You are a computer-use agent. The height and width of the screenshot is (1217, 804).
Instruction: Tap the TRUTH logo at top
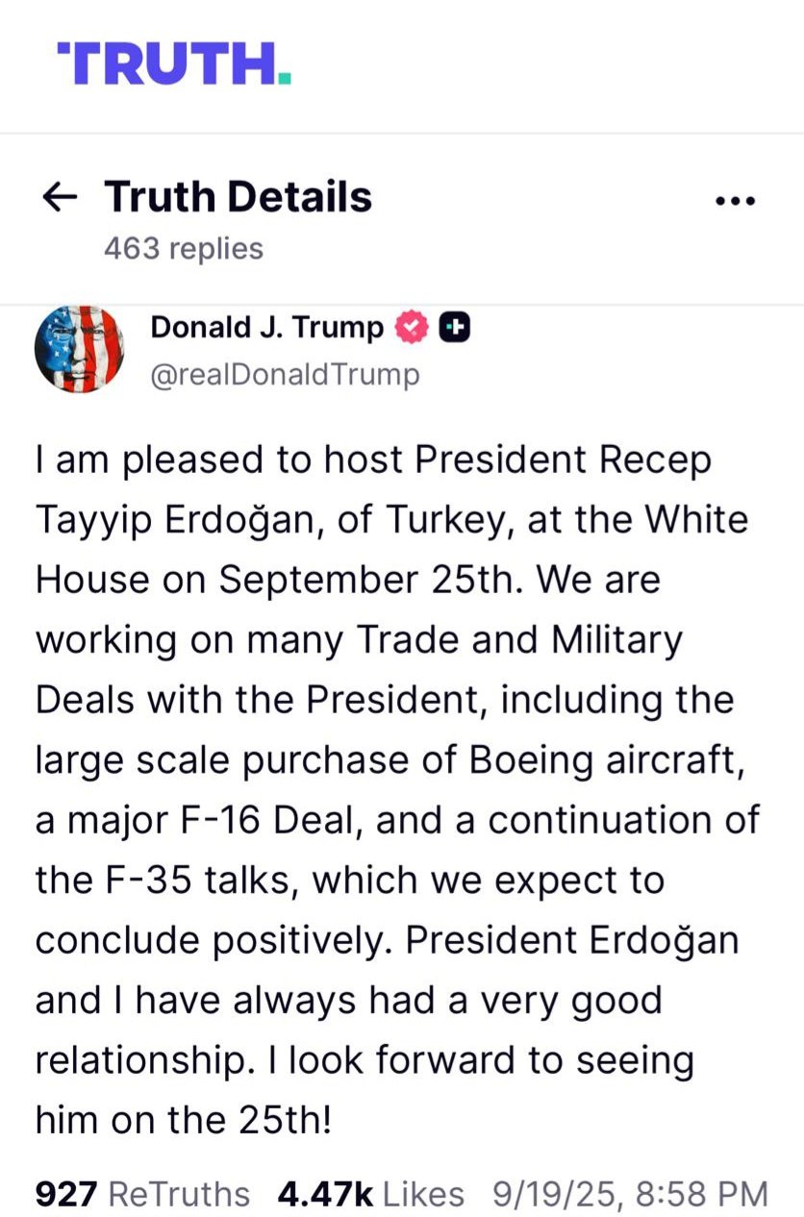174,64
